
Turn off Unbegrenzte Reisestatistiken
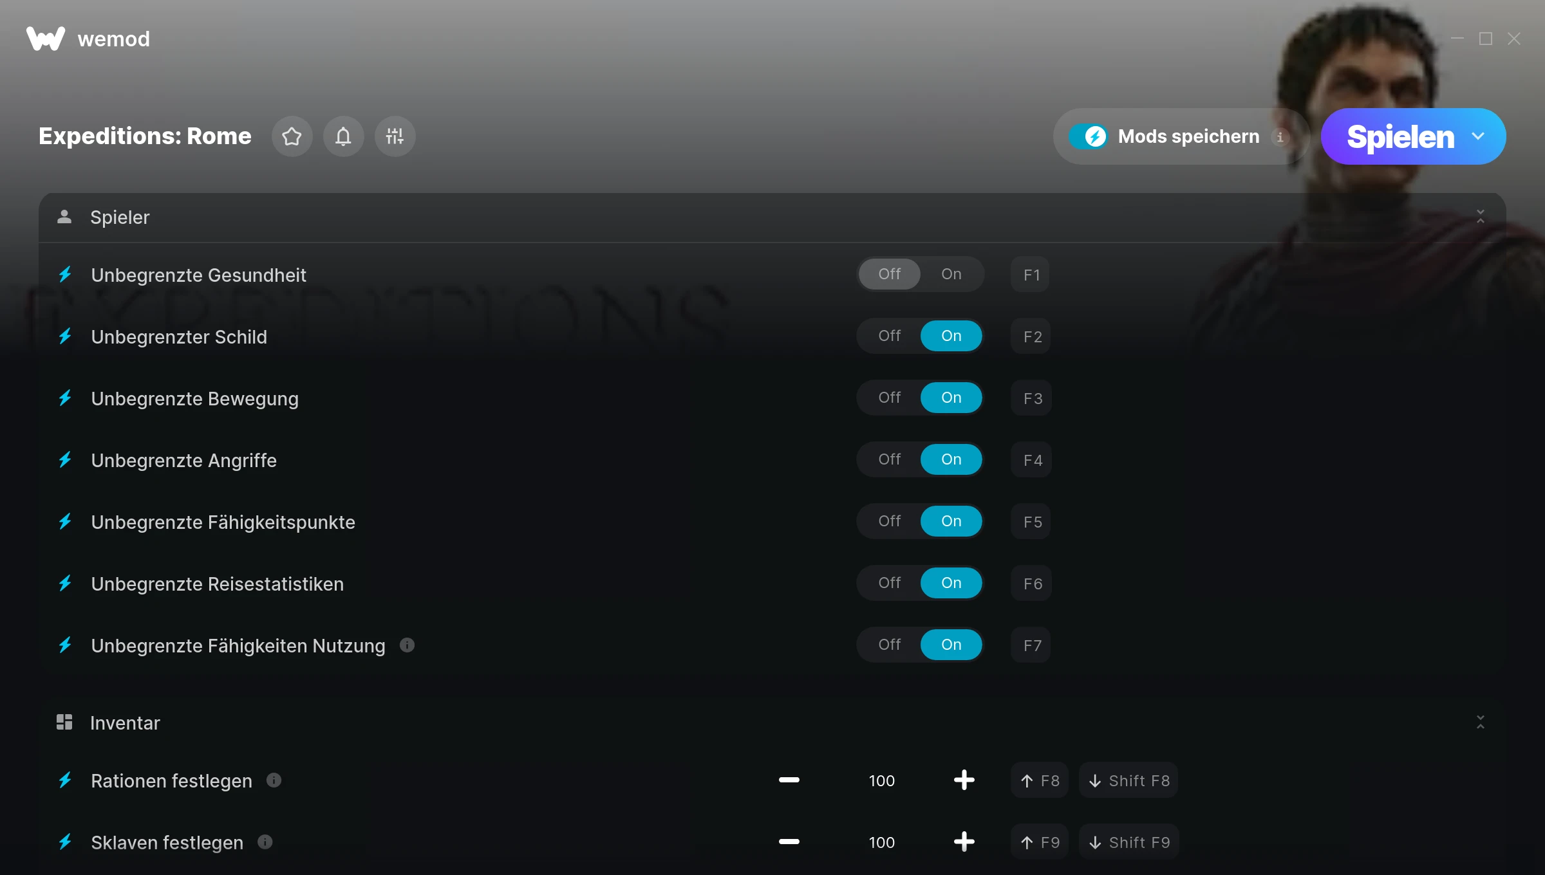(890, 583)
